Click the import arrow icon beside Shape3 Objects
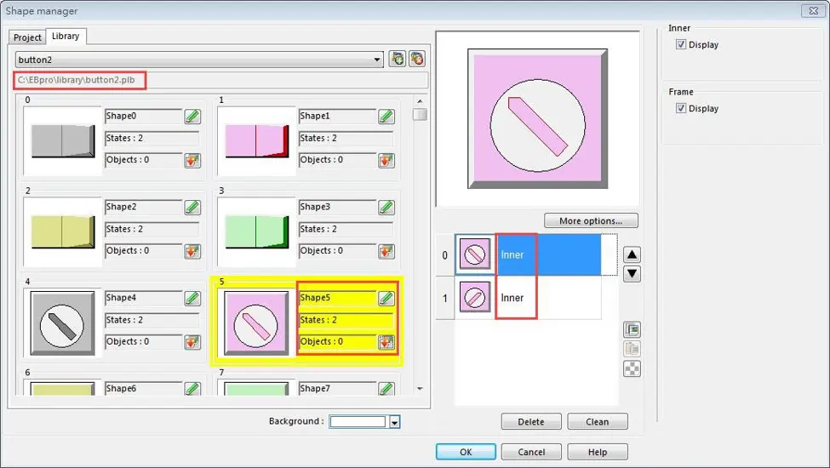The height and width of the screenshot is (468, 830). [386, 251]
